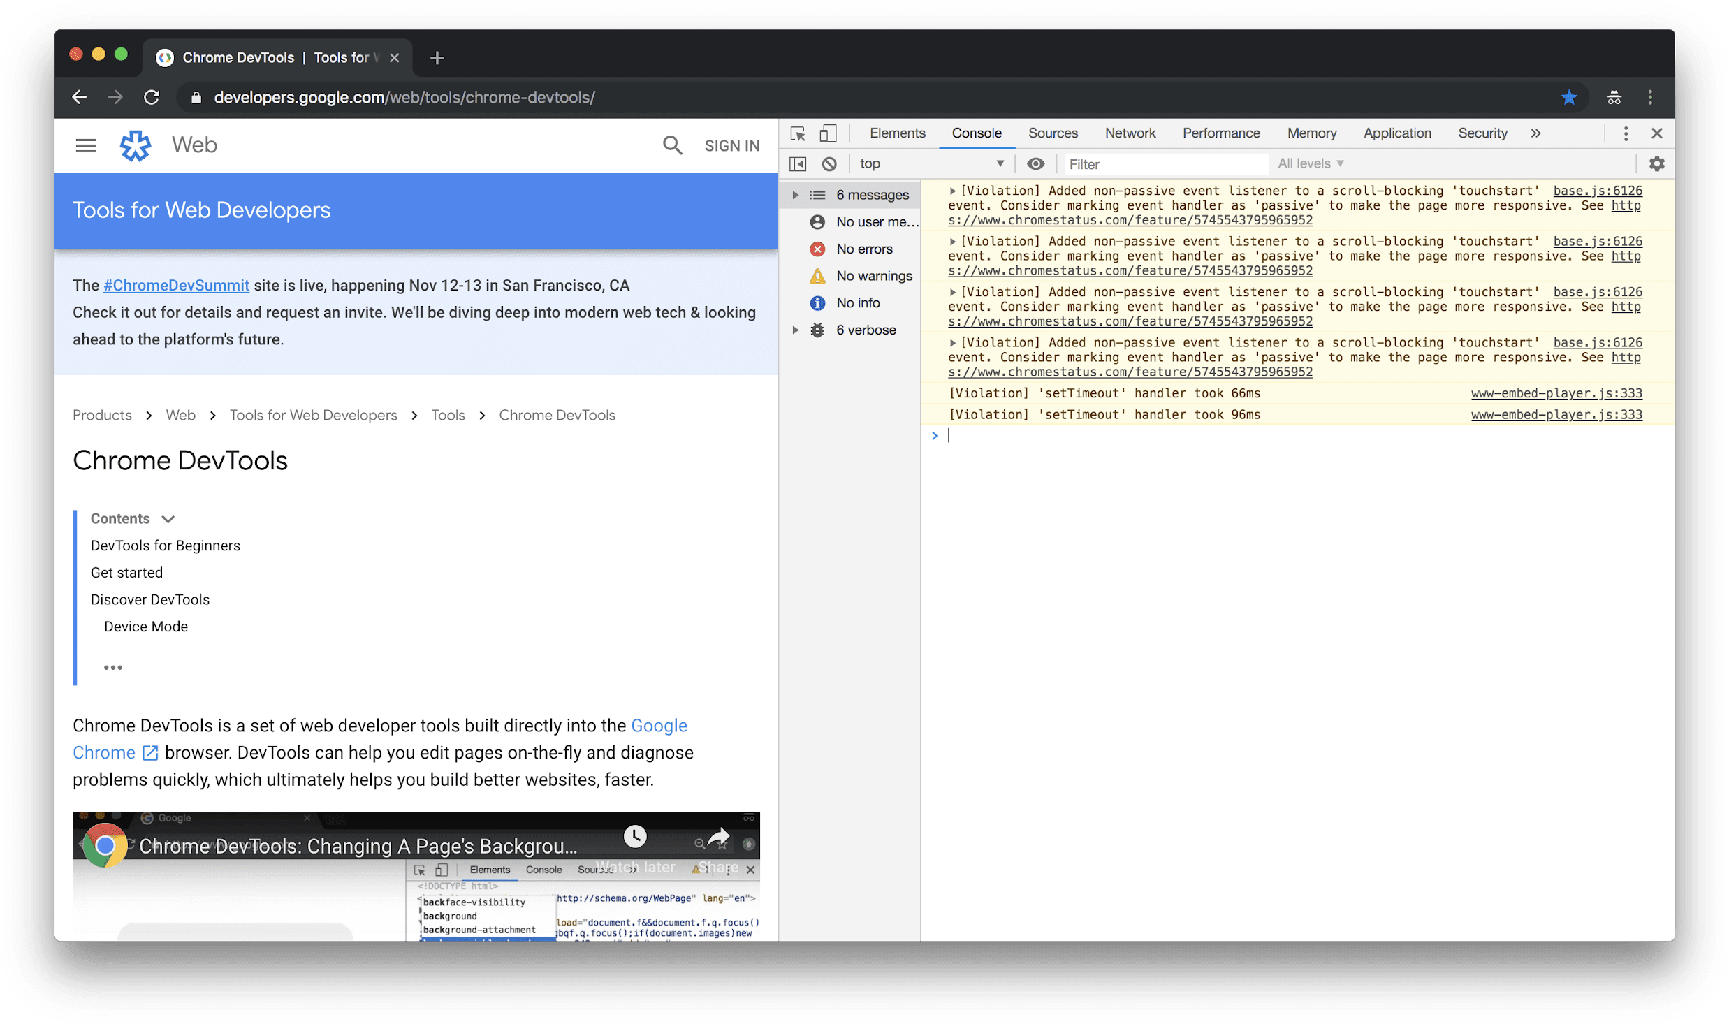Switch to the Sources tab
This screenshot has width=1729, height=1024.
point(1052,133)
